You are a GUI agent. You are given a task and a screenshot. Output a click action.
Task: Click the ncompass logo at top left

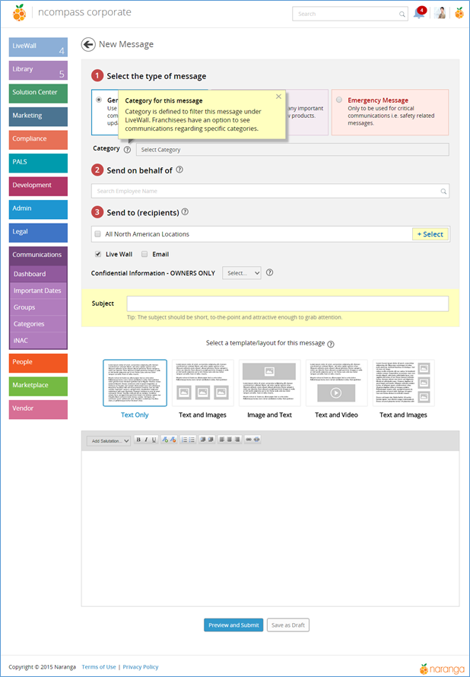point(19,13)
